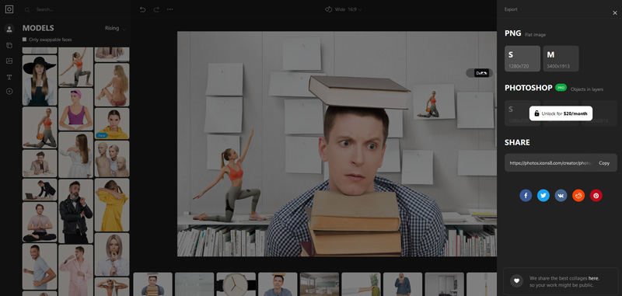Click the redo arrow icon
This screenshot has width=622, height=296.
tap(156, 9)
